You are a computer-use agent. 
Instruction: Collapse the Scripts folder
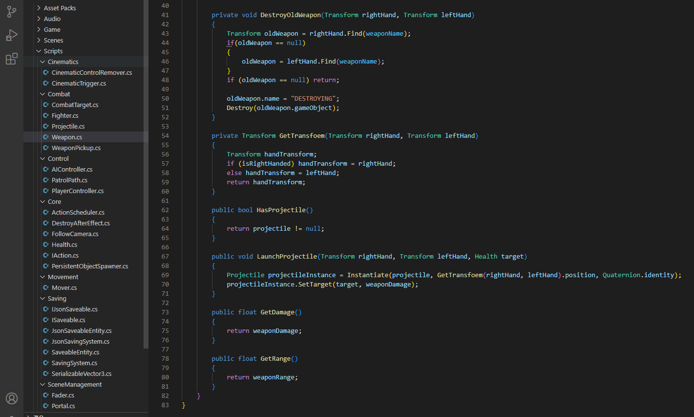coord(39,51)
